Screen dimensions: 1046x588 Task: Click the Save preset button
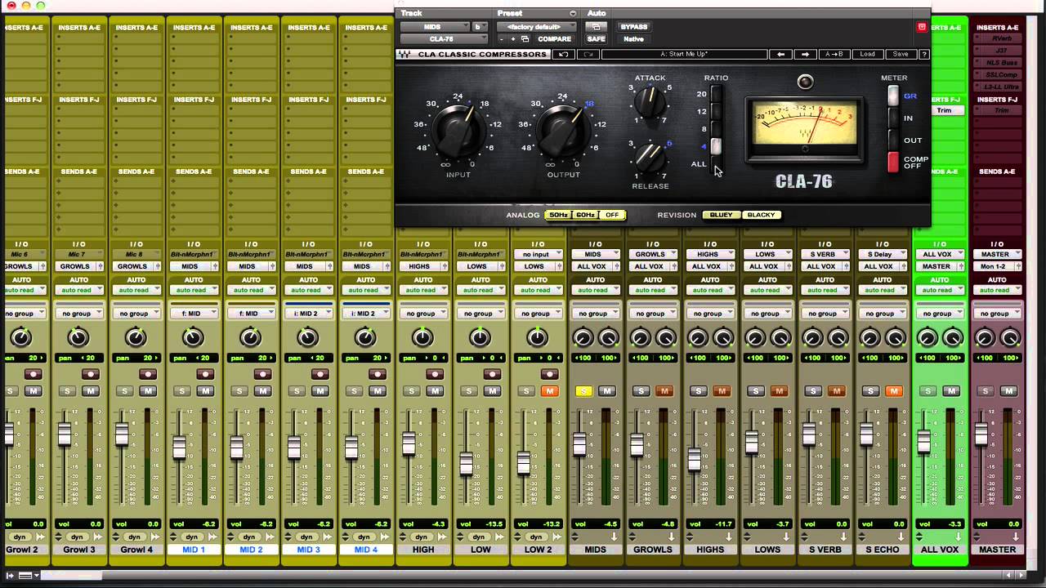pos(900,54)
